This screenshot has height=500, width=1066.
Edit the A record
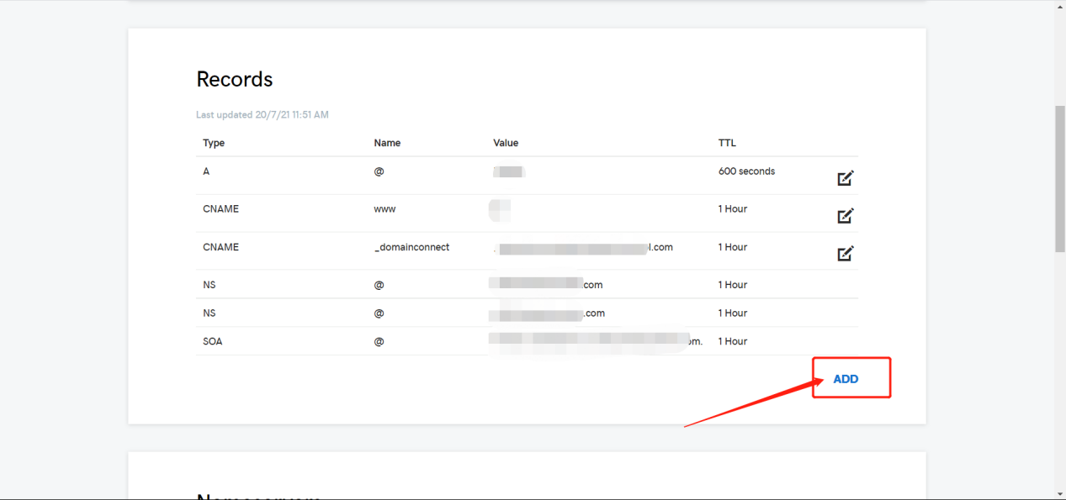click(846, 178)
